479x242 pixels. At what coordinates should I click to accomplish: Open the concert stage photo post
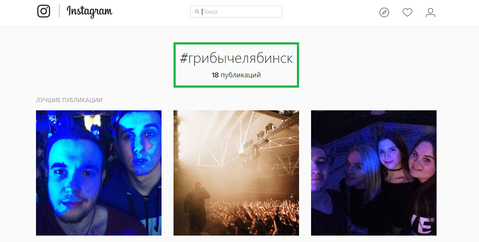[x=236, y=173]
